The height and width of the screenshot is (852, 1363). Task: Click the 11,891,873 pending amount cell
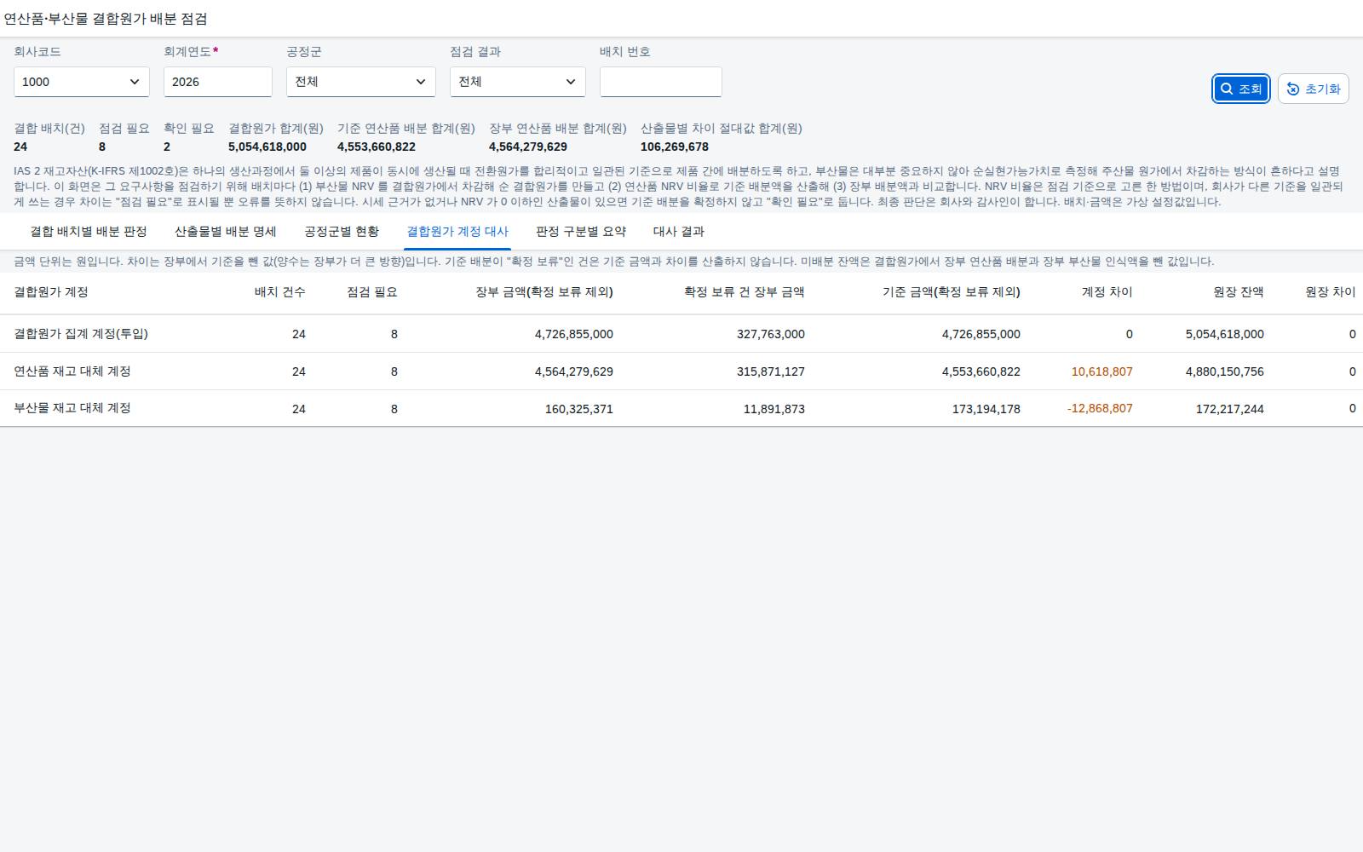coord(774,409)
